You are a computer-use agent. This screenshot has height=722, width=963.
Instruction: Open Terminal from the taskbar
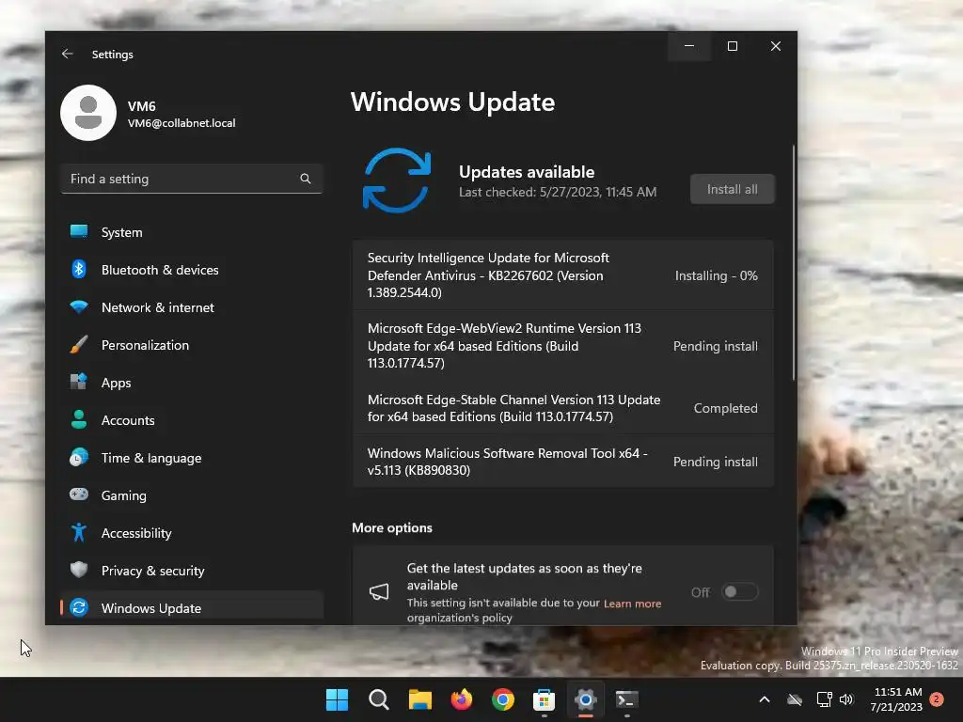pos(627,699)
